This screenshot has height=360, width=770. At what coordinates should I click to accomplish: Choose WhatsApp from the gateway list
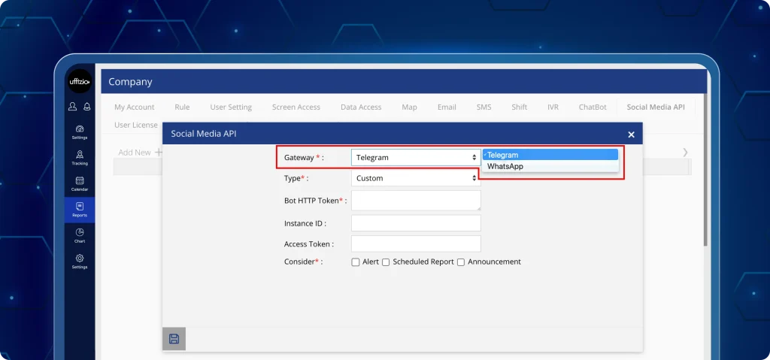505,167
